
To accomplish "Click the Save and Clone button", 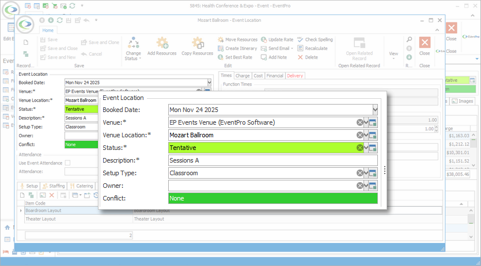I will click(100, 43).
